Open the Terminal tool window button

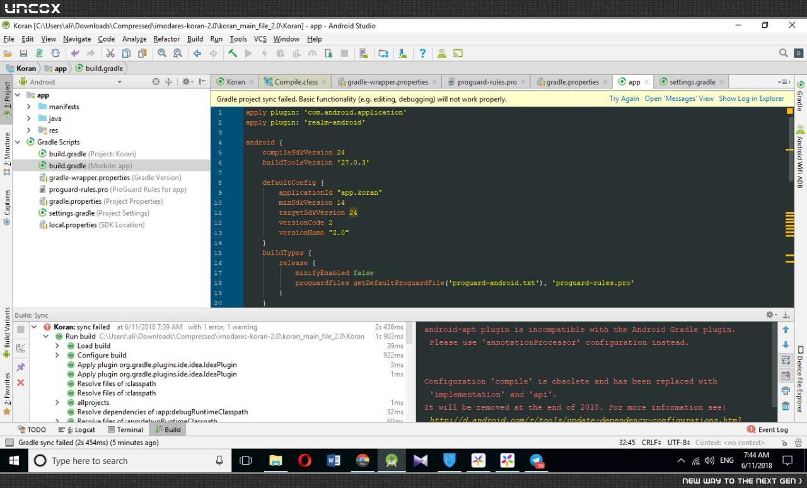tap(124, 429)
